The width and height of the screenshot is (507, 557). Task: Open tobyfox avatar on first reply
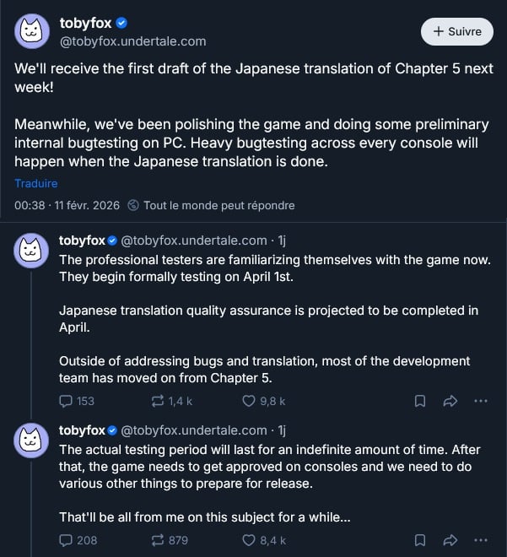tap(31, 251)
